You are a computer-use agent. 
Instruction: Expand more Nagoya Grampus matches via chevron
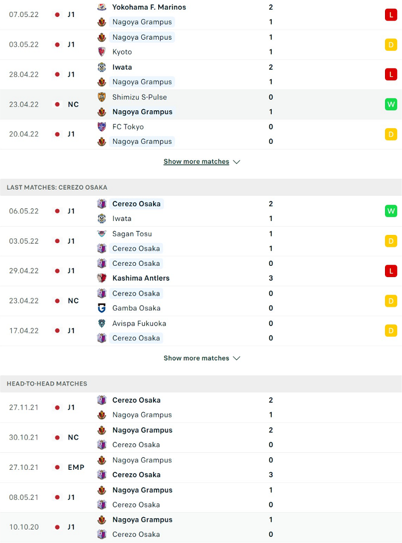point(237,162)
